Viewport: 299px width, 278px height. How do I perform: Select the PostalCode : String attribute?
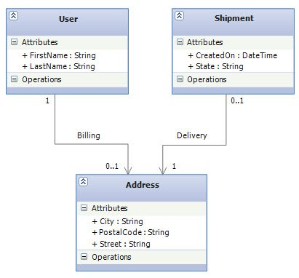130,232
